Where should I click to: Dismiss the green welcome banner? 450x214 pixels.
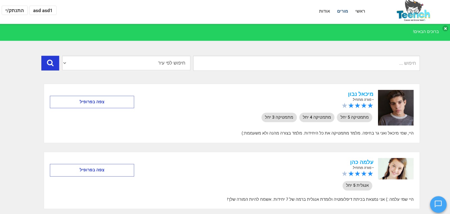[x=445, y=29]
